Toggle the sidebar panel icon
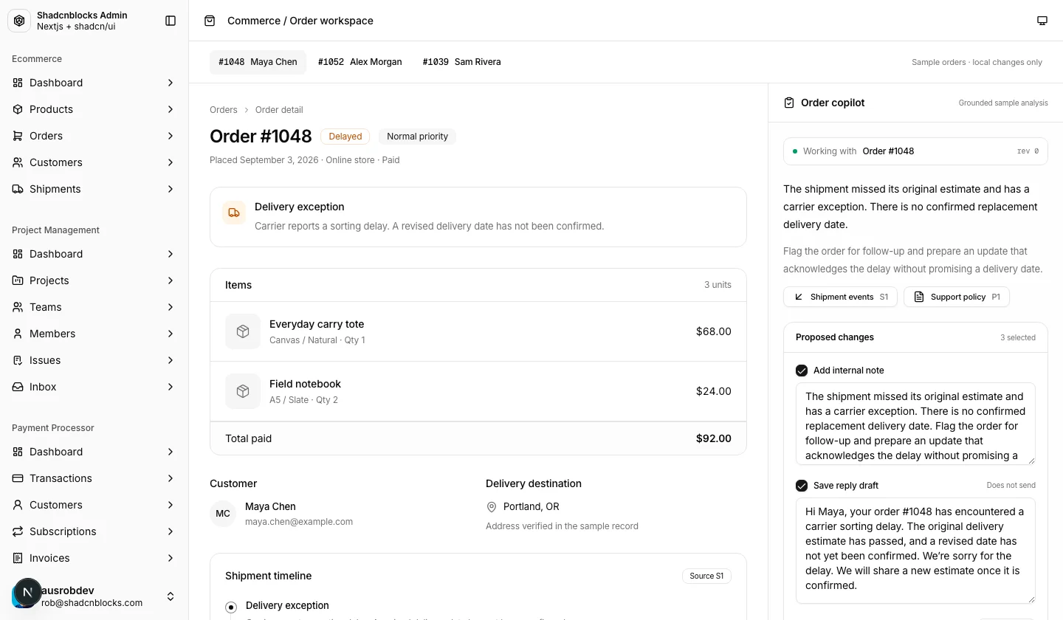 click(x=171, y=21)
